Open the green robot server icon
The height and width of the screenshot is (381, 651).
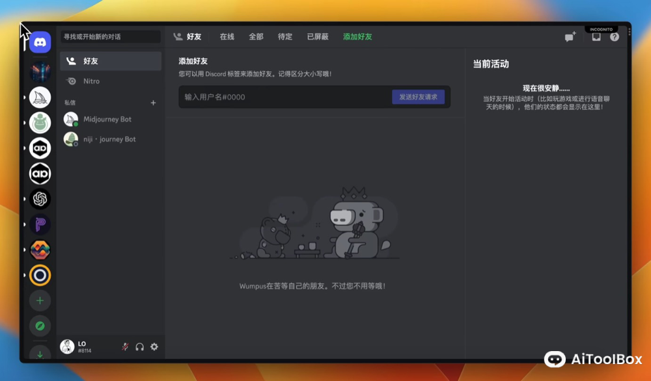coord(40,123)
